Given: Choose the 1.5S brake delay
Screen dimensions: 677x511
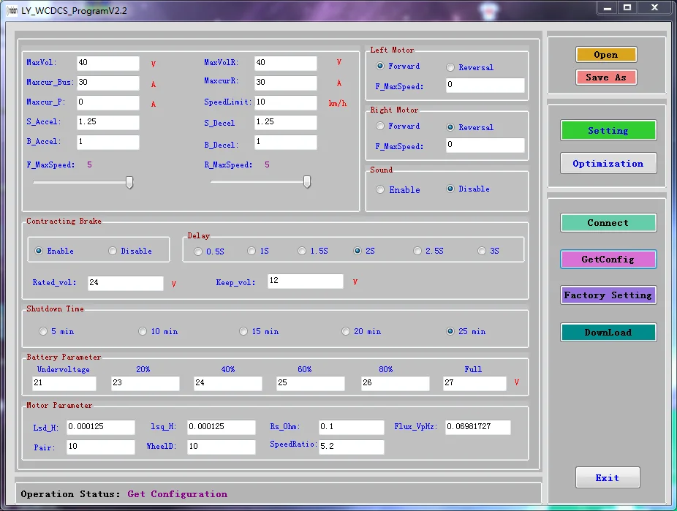Looking at the screenshot, I should coord(302,251).
